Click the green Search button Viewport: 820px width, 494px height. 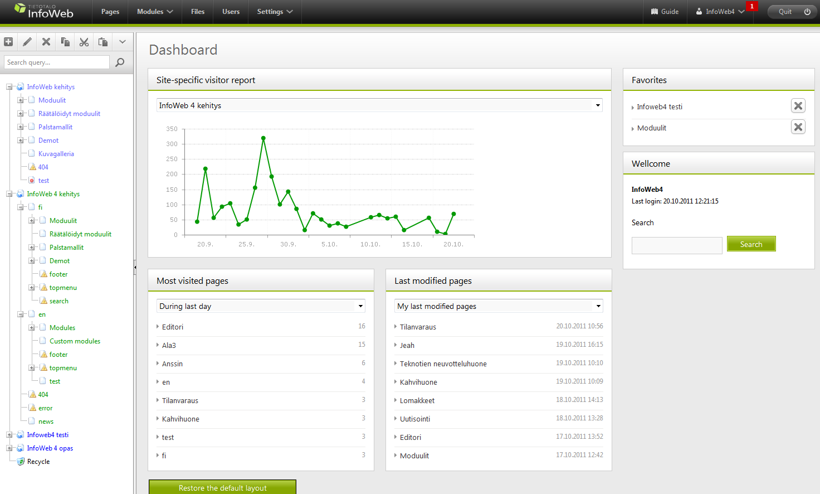(x=751, y=244)
